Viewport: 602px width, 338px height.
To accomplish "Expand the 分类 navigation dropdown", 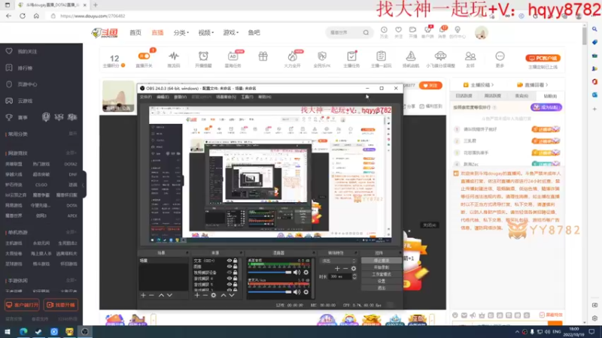I will [181, 32].
